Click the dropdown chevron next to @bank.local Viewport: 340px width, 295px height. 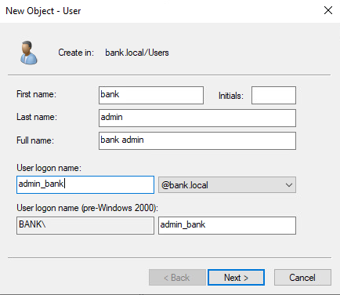coord(289,185)
